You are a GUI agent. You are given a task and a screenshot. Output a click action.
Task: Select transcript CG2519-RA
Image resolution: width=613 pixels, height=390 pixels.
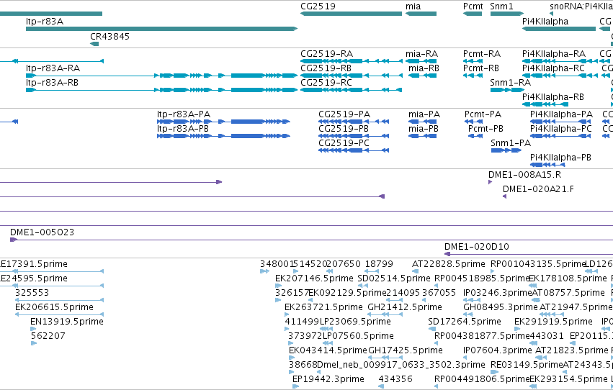tap(351, 61)
